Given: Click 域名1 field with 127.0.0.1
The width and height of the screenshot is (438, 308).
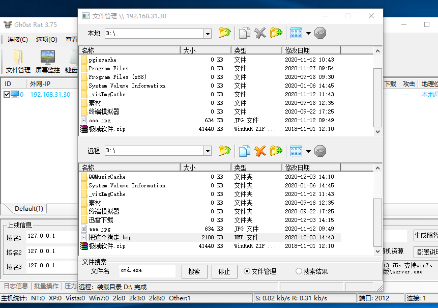Looking at the screenshot, I should [x=52, y=237].
